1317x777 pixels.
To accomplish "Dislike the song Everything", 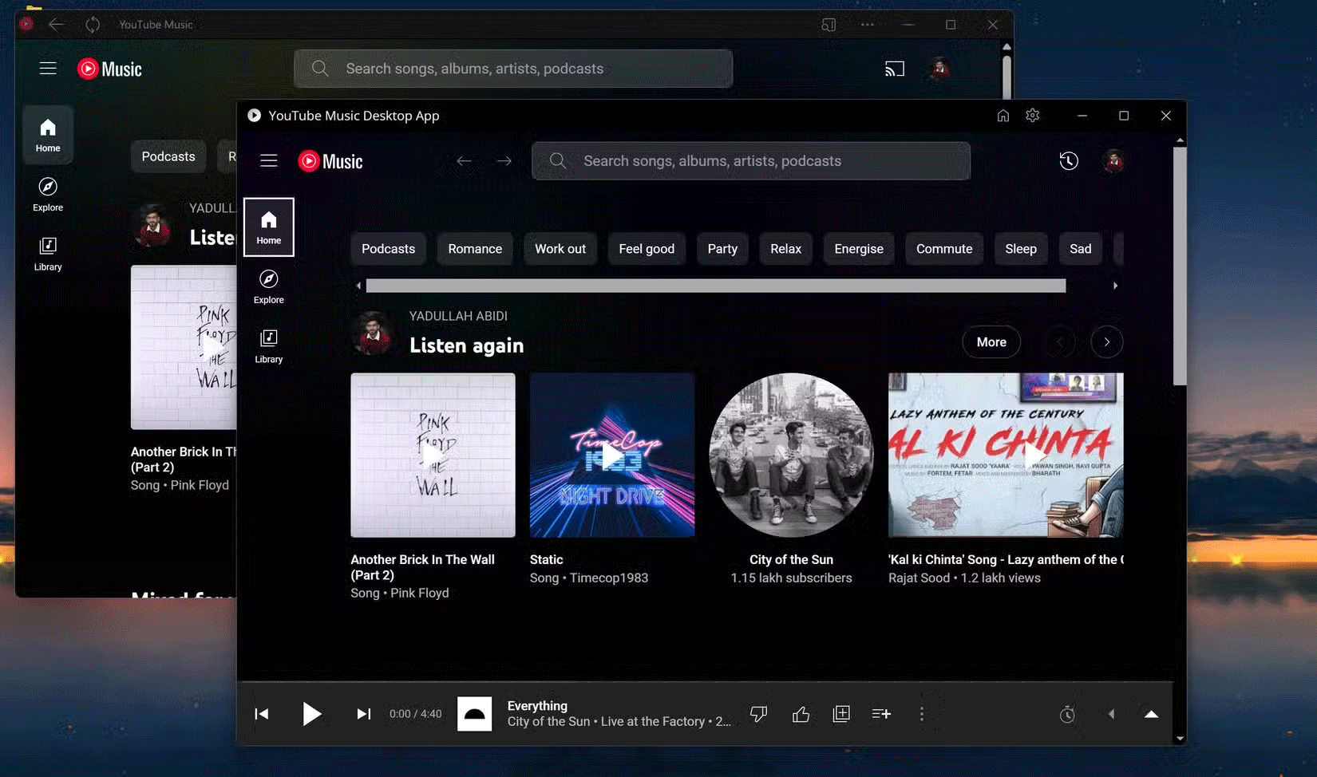I will pos(757,714).
